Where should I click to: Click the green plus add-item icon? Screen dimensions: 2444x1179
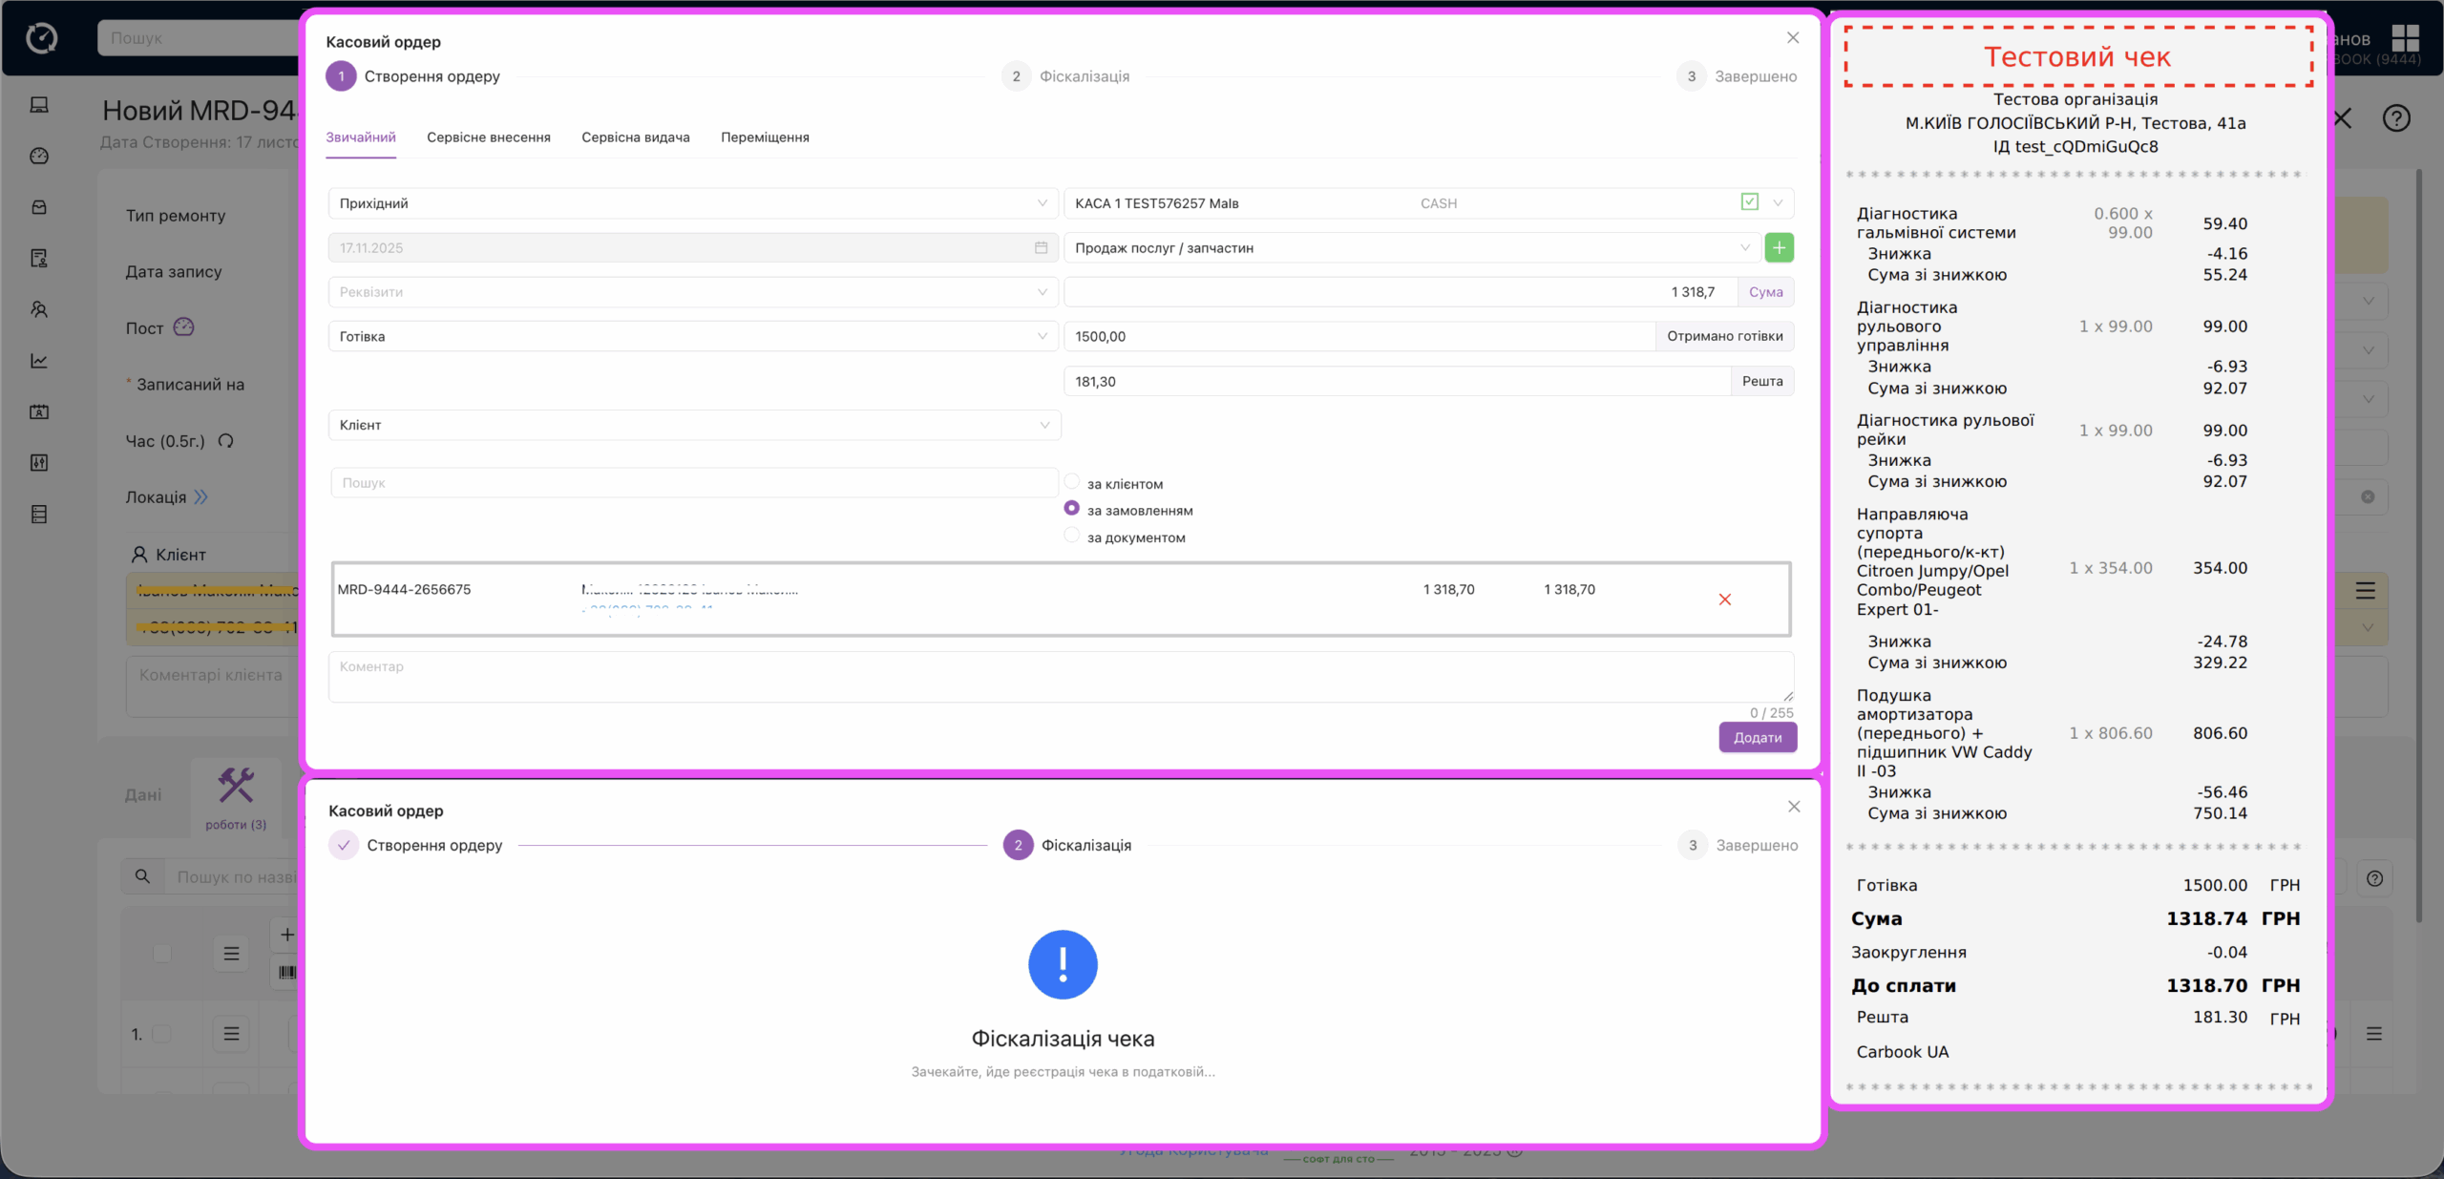pyautogui.click(x=1779, y=247)
